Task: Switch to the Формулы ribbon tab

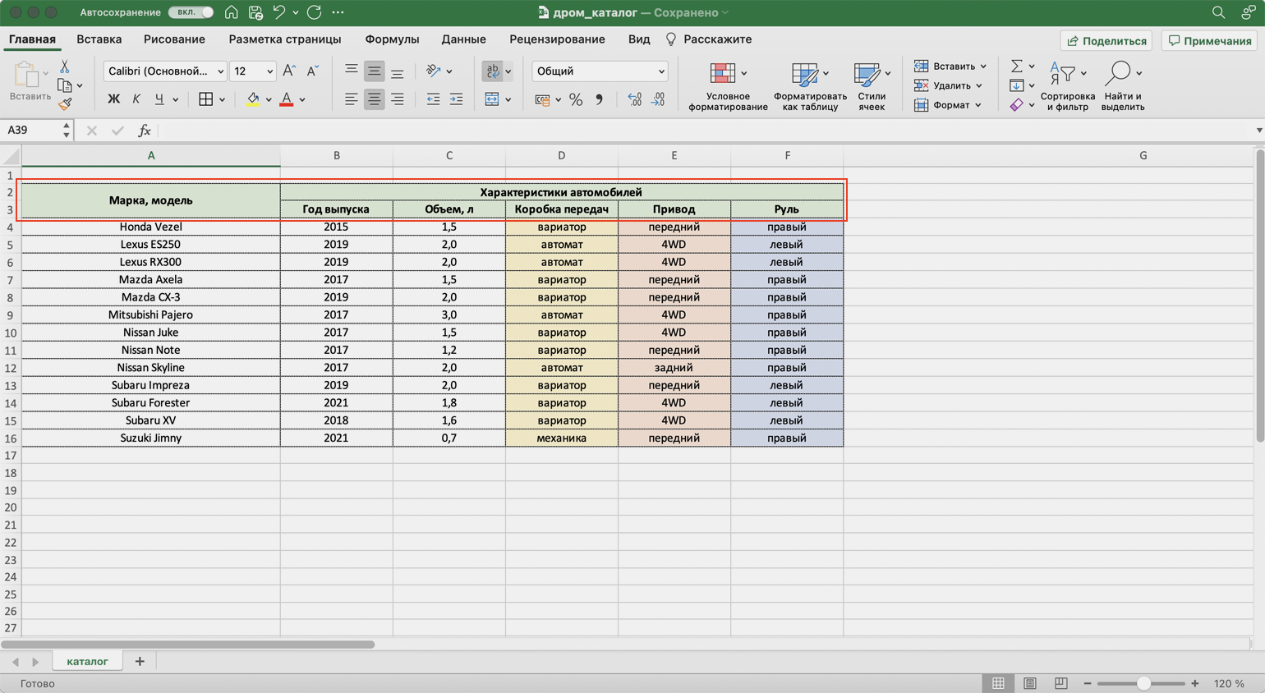Action: pos(392,39)
